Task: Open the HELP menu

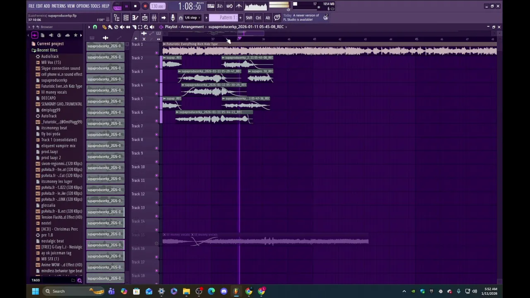Action: point(105,6)
